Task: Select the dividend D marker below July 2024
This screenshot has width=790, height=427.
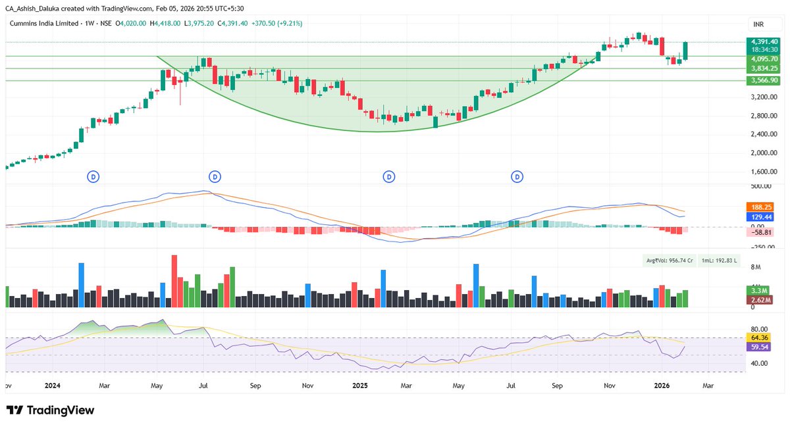Action: [215, 176]
